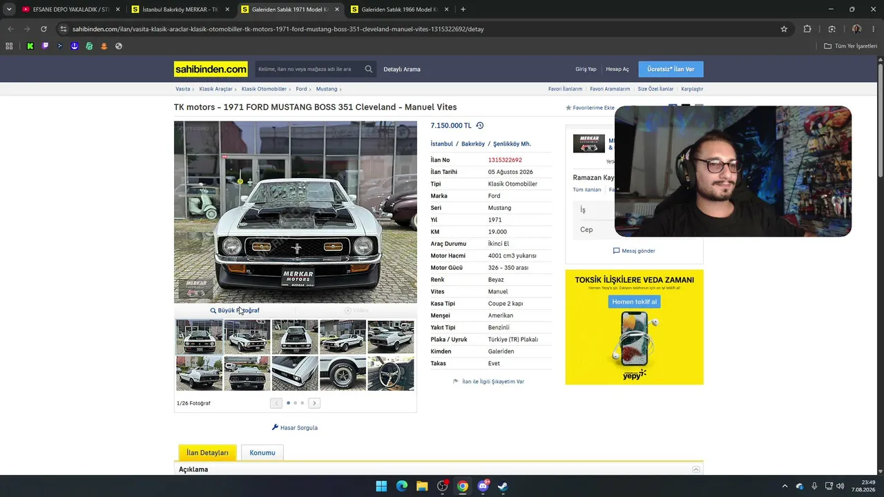Screen dimensions: 884x497
Task: Click Büyük Fotoğraf to enlarge the photo
Action: coord(235,311)
